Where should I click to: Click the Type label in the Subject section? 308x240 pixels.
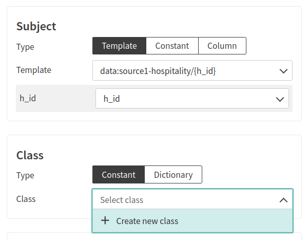(25, 47)
